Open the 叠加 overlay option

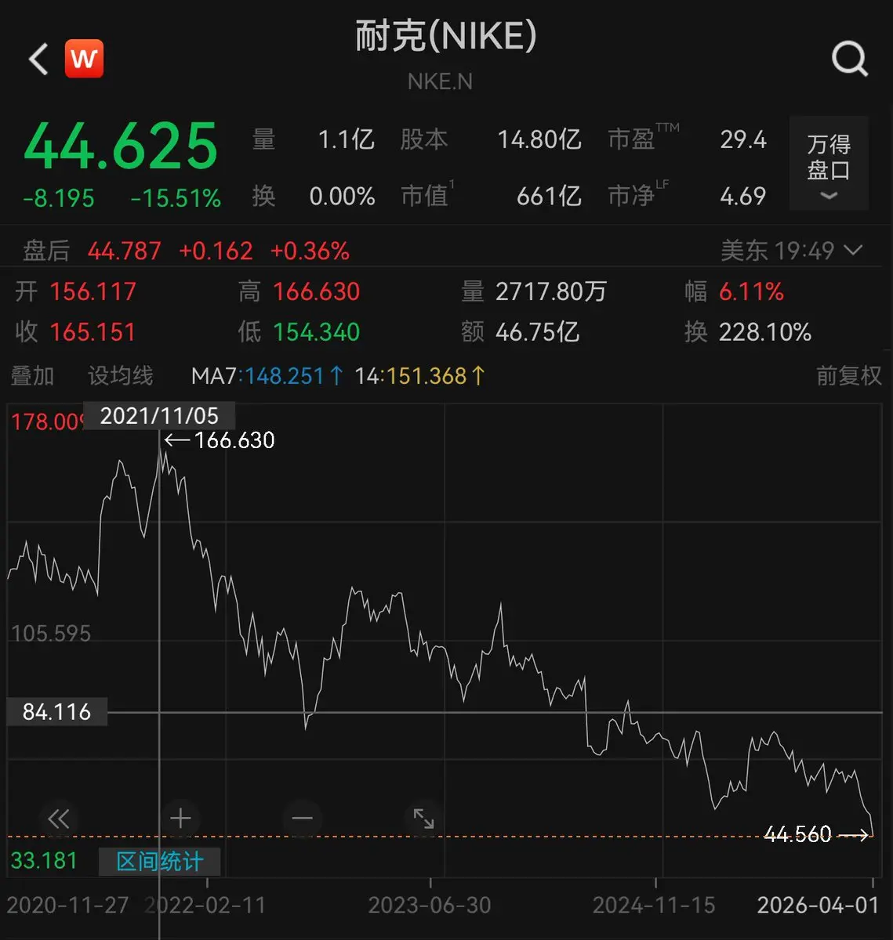coord(32,376)
